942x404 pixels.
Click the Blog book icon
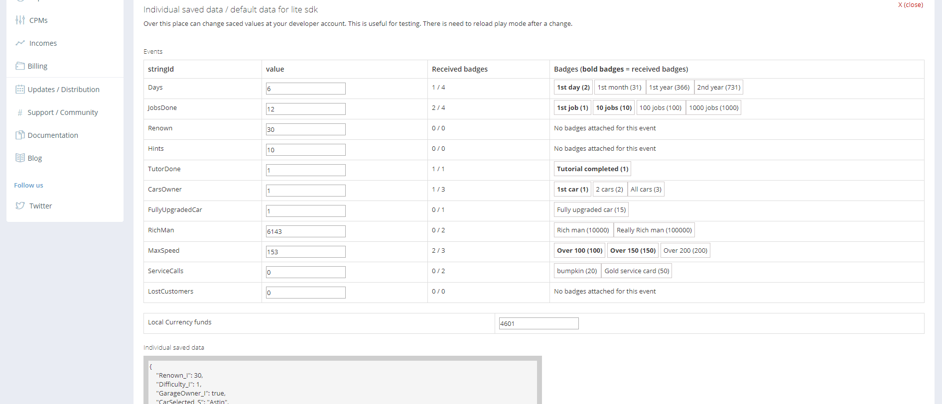(x=20, y=158)
